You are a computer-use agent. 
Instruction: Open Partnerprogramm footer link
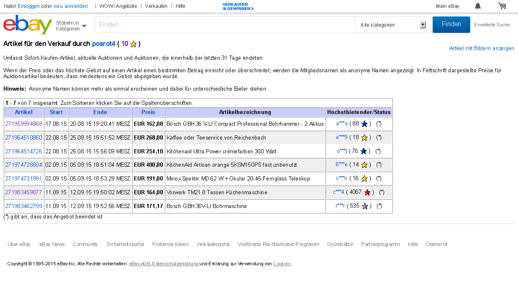[x=380, y=244]
